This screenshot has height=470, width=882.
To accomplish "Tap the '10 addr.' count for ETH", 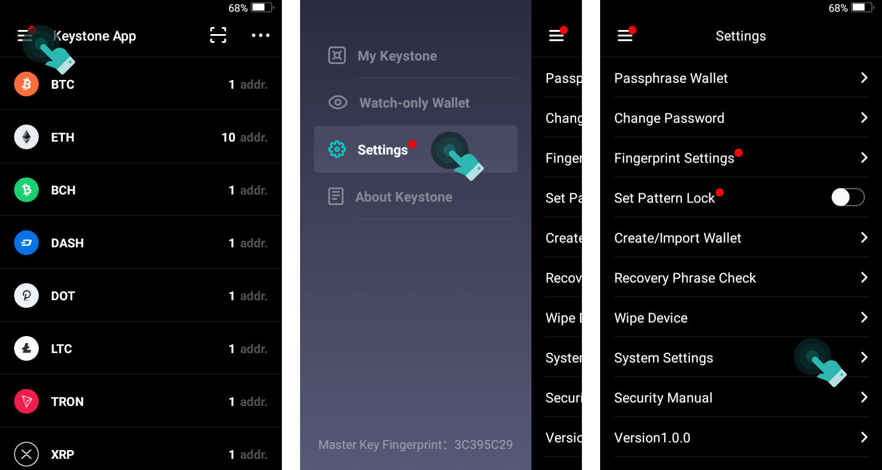I will tap(244, 137).
